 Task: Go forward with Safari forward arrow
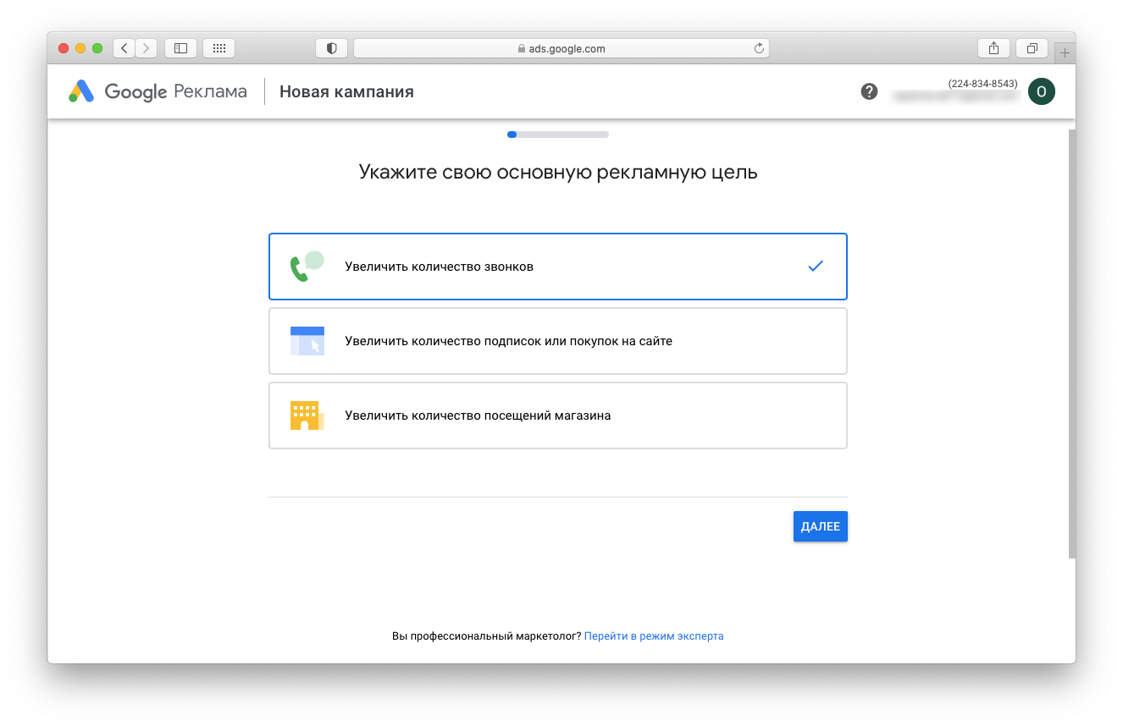coord(147,48)
